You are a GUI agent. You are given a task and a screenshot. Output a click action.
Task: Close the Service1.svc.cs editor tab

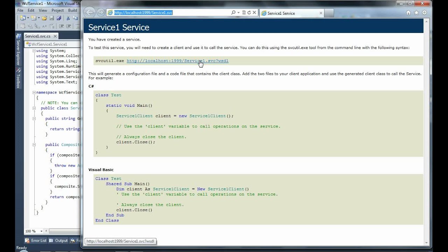[55, 36]
